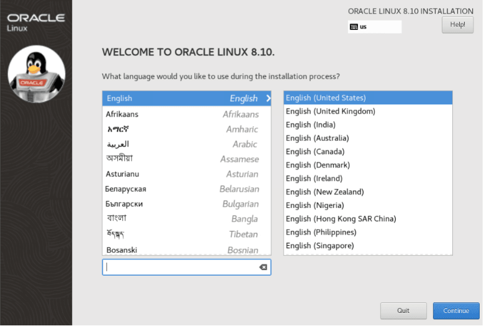Open the us keyboard layout indicator
The width and height of the screenshot is (484, 326).
pyautogui.click(x=374, y=27)
